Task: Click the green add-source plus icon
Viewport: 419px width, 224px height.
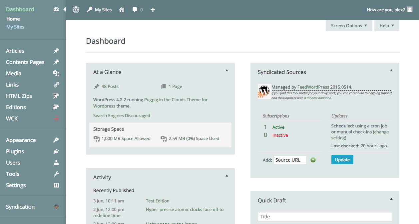Action: pos(313,160)
